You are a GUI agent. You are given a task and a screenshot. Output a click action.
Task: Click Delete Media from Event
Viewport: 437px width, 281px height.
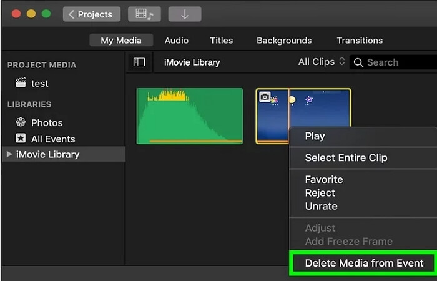tap(364, 263)
